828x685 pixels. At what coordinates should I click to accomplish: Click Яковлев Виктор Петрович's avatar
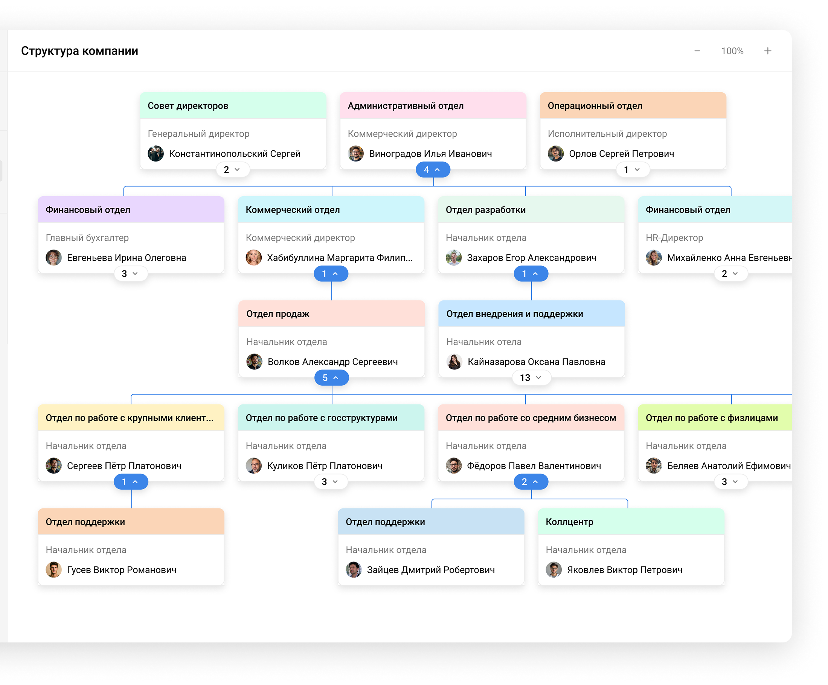(554, 569)
